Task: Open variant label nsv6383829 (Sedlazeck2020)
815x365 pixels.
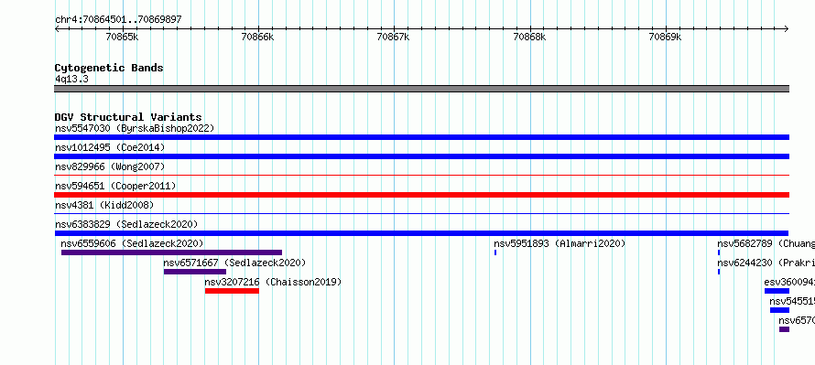Action: [126, 224]
